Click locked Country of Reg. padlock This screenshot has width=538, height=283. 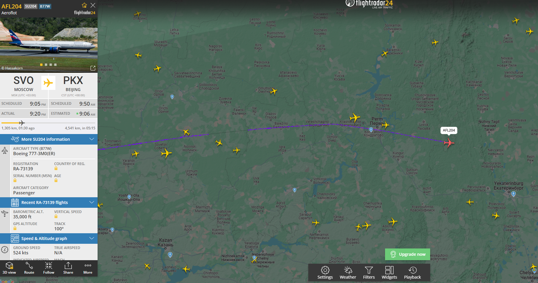pos(56,169)
